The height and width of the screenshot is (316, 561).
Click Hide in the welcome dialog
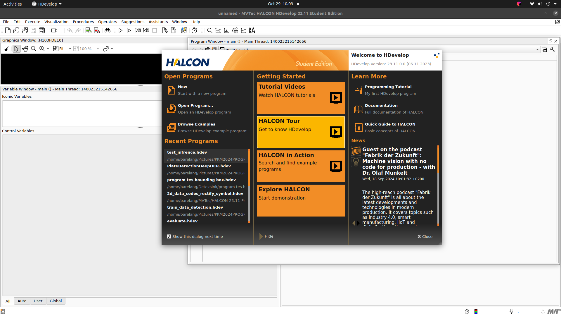pos(266,236)
